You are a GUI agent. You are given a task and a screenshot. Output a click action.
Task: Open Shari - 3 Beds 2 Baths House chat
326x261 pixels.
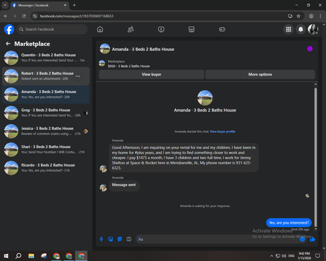[46, 149]
